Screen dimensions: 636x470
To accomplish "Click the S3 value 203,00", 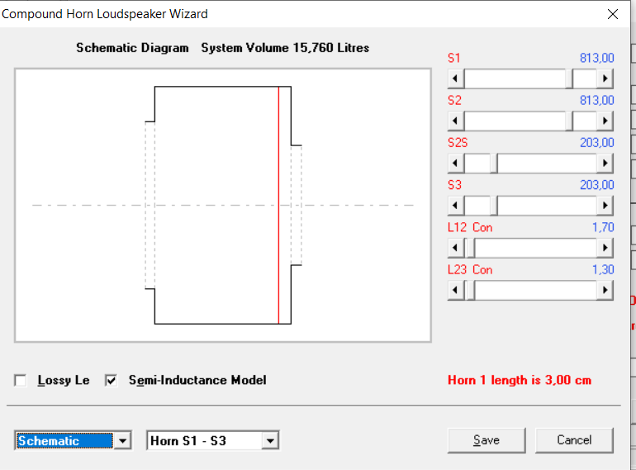I will click(596, 185).
